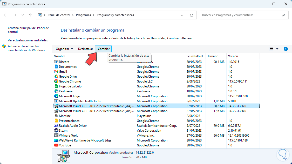This screenshot has height=164, width=292.
Task: Click the KeyFreeze program icon
Action: coord(56,91)
